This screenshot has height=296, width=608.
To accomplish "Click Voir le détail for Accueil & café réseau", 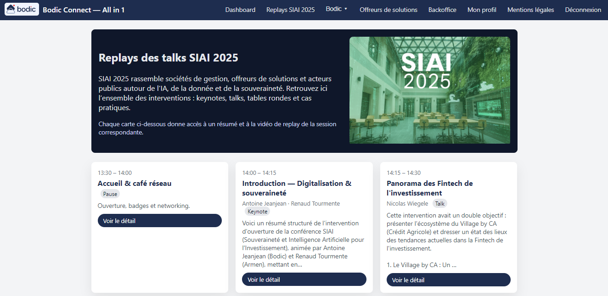I will [159, 220].
